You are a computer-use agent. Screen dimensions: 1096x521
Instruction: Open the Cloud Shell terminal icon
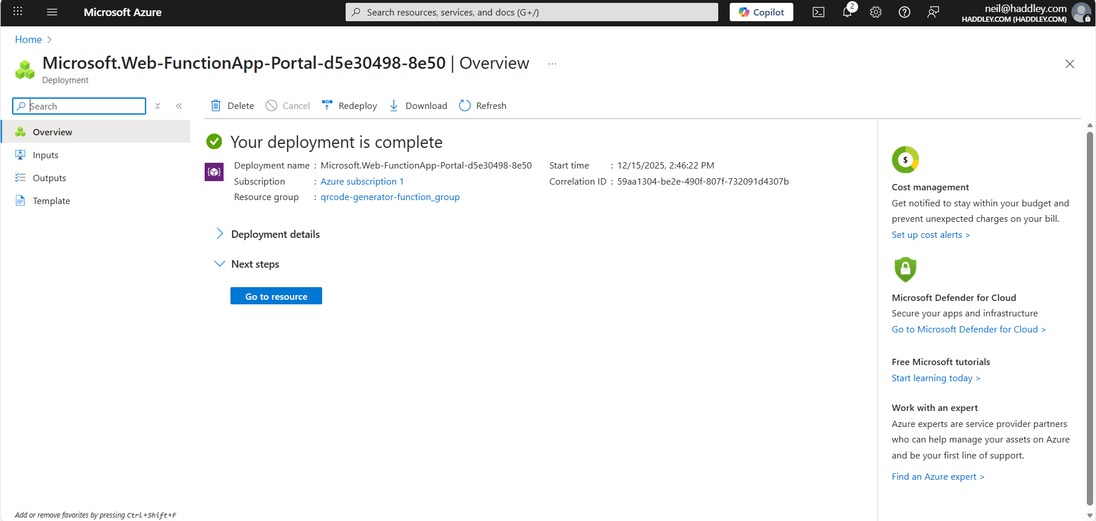[818, 11]
